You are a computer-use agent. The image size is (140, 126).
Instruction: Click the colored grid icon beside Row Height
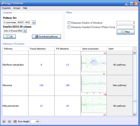(x=15, y=121)
